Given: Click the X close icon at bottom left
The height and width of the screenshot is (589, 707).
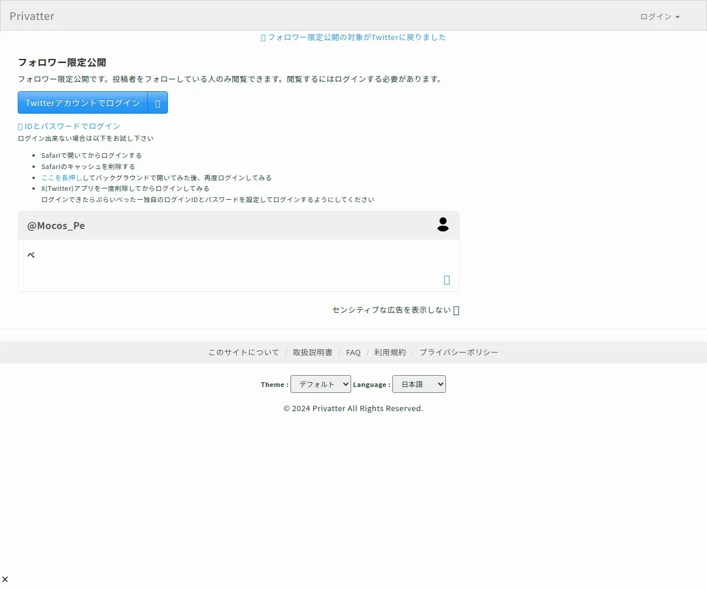Looking at the screenshot, I should pyautogui.click(x=5, y=579).
